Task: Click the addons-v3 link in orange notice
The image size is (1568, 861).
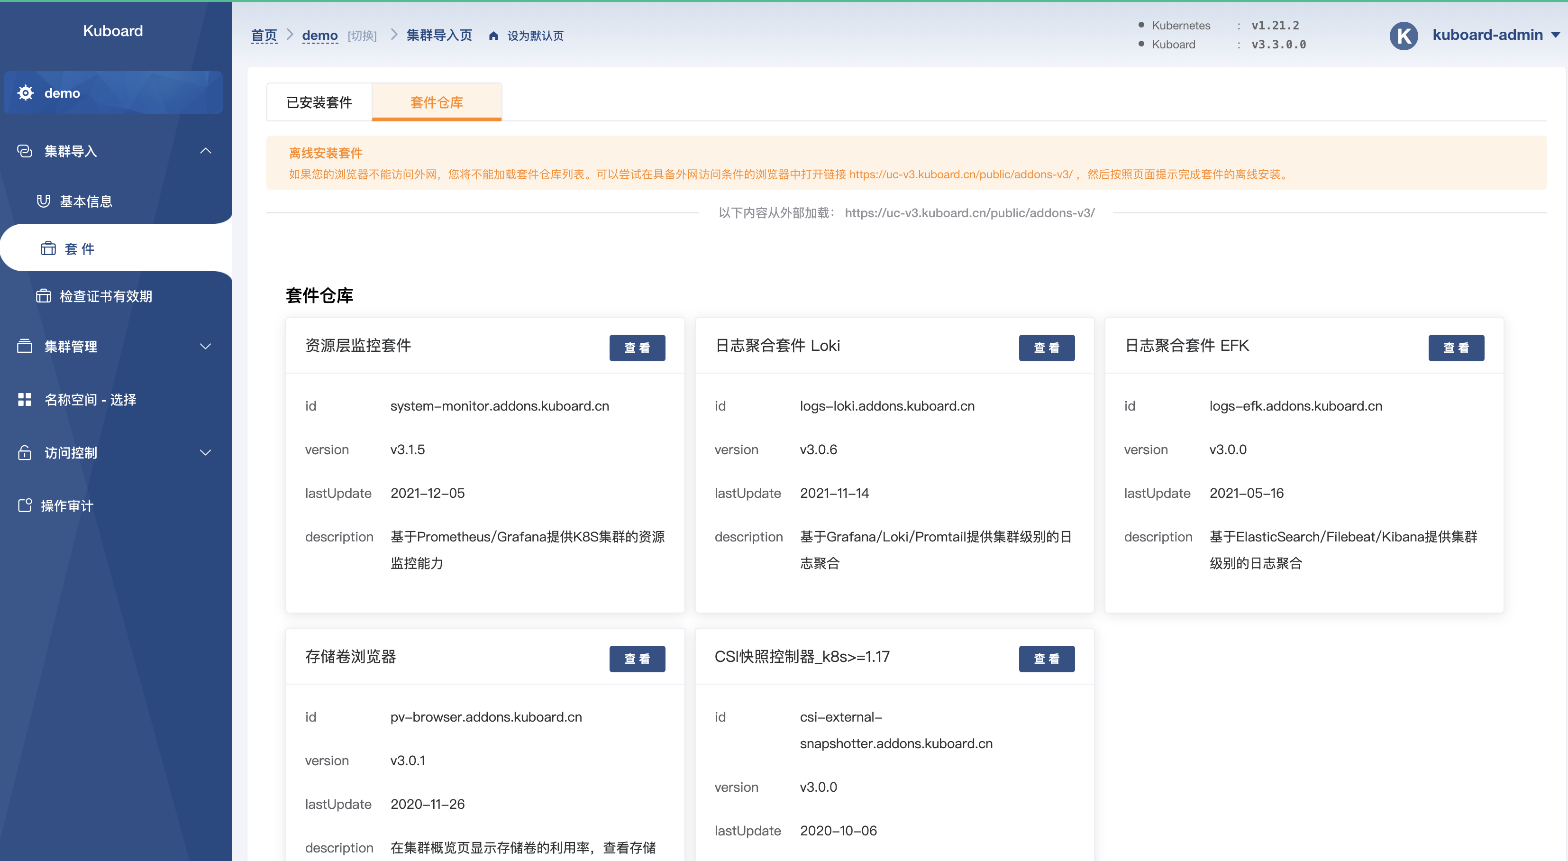Action: coord(960,174)
